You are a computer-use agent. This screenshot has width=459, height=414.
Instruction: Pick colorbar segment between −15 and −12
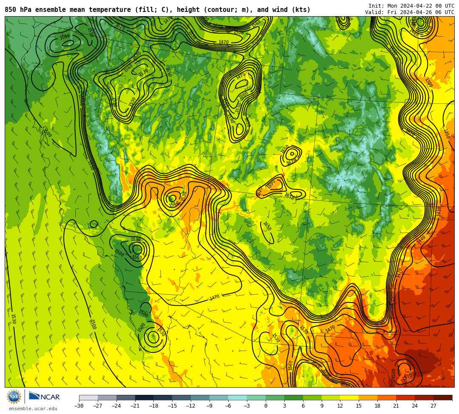pyautogui.click(x=182, y=397)
